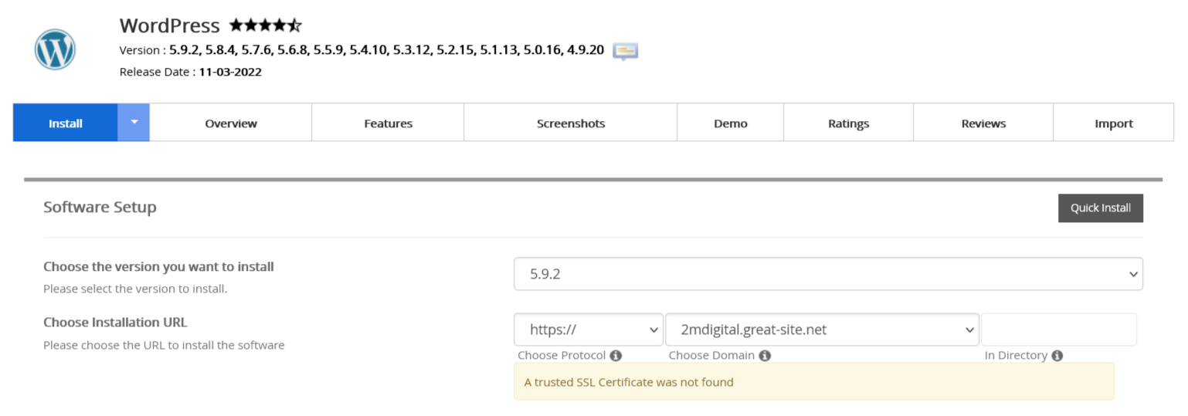Click the star rating next to WordPress

pos(265,25)
